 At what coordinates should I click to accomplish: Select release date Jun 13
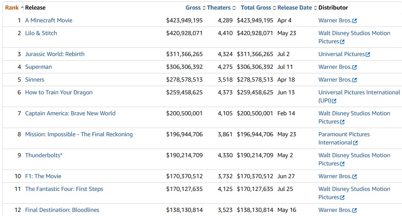tap(286, 93)
